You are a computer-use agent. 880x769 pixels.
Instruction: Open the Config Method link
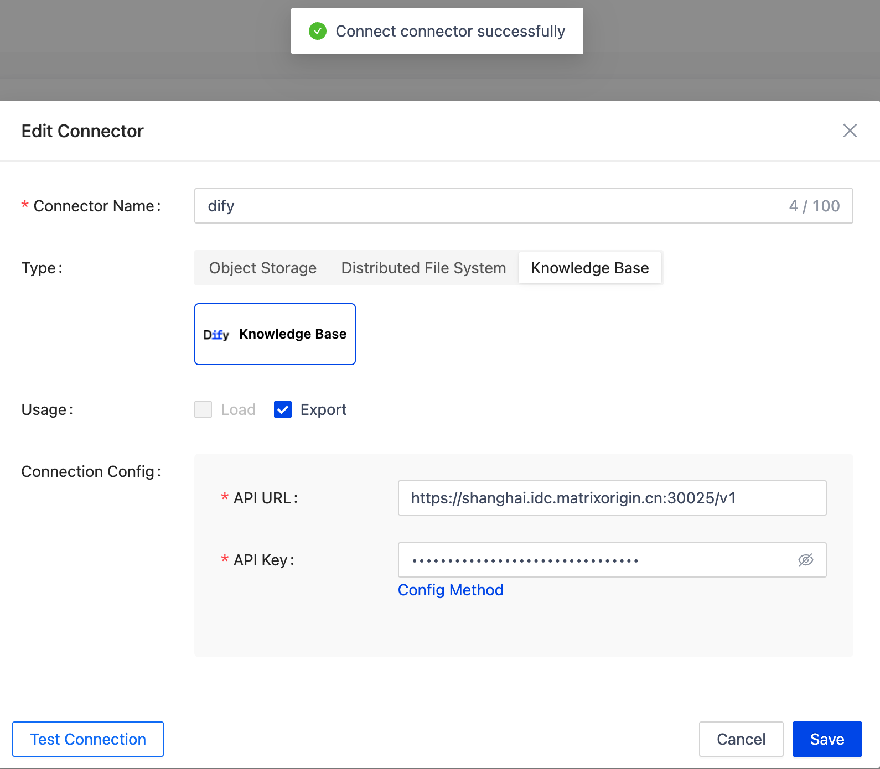coord(451,590)
